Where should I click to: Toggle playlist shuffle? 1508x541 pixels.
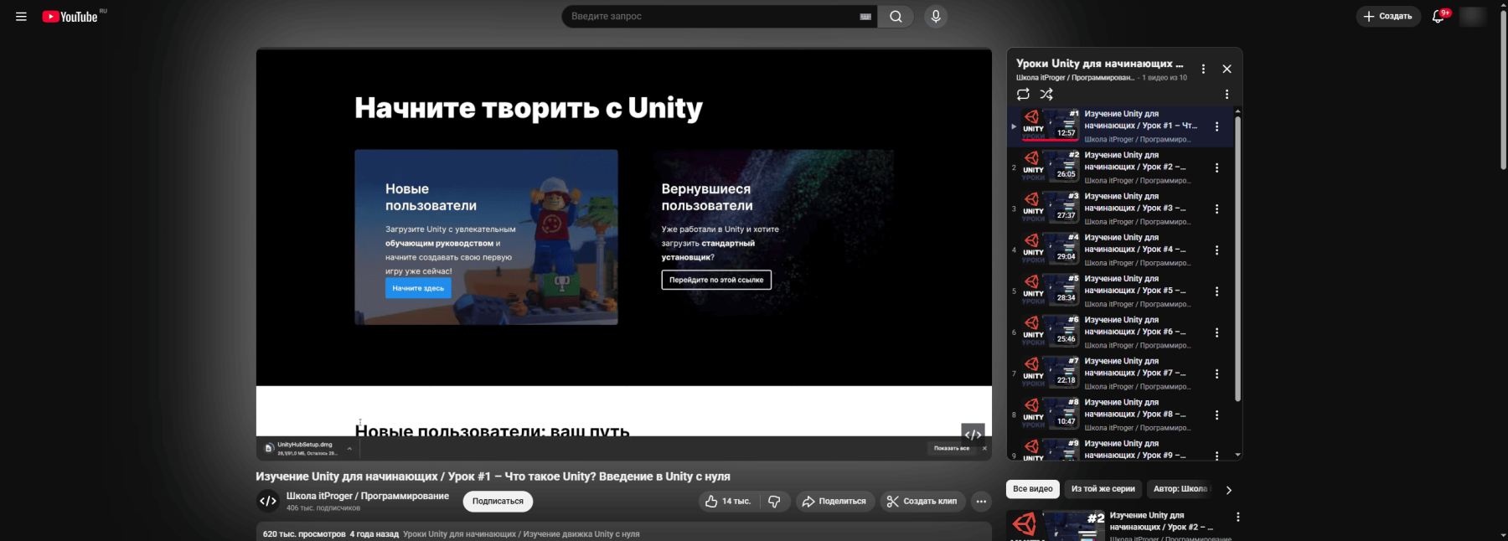(1046, 95)
